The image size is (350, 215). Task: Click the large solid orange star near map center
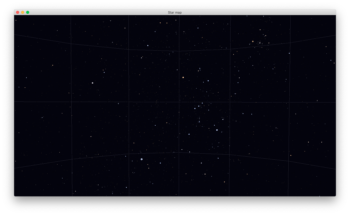183,77
